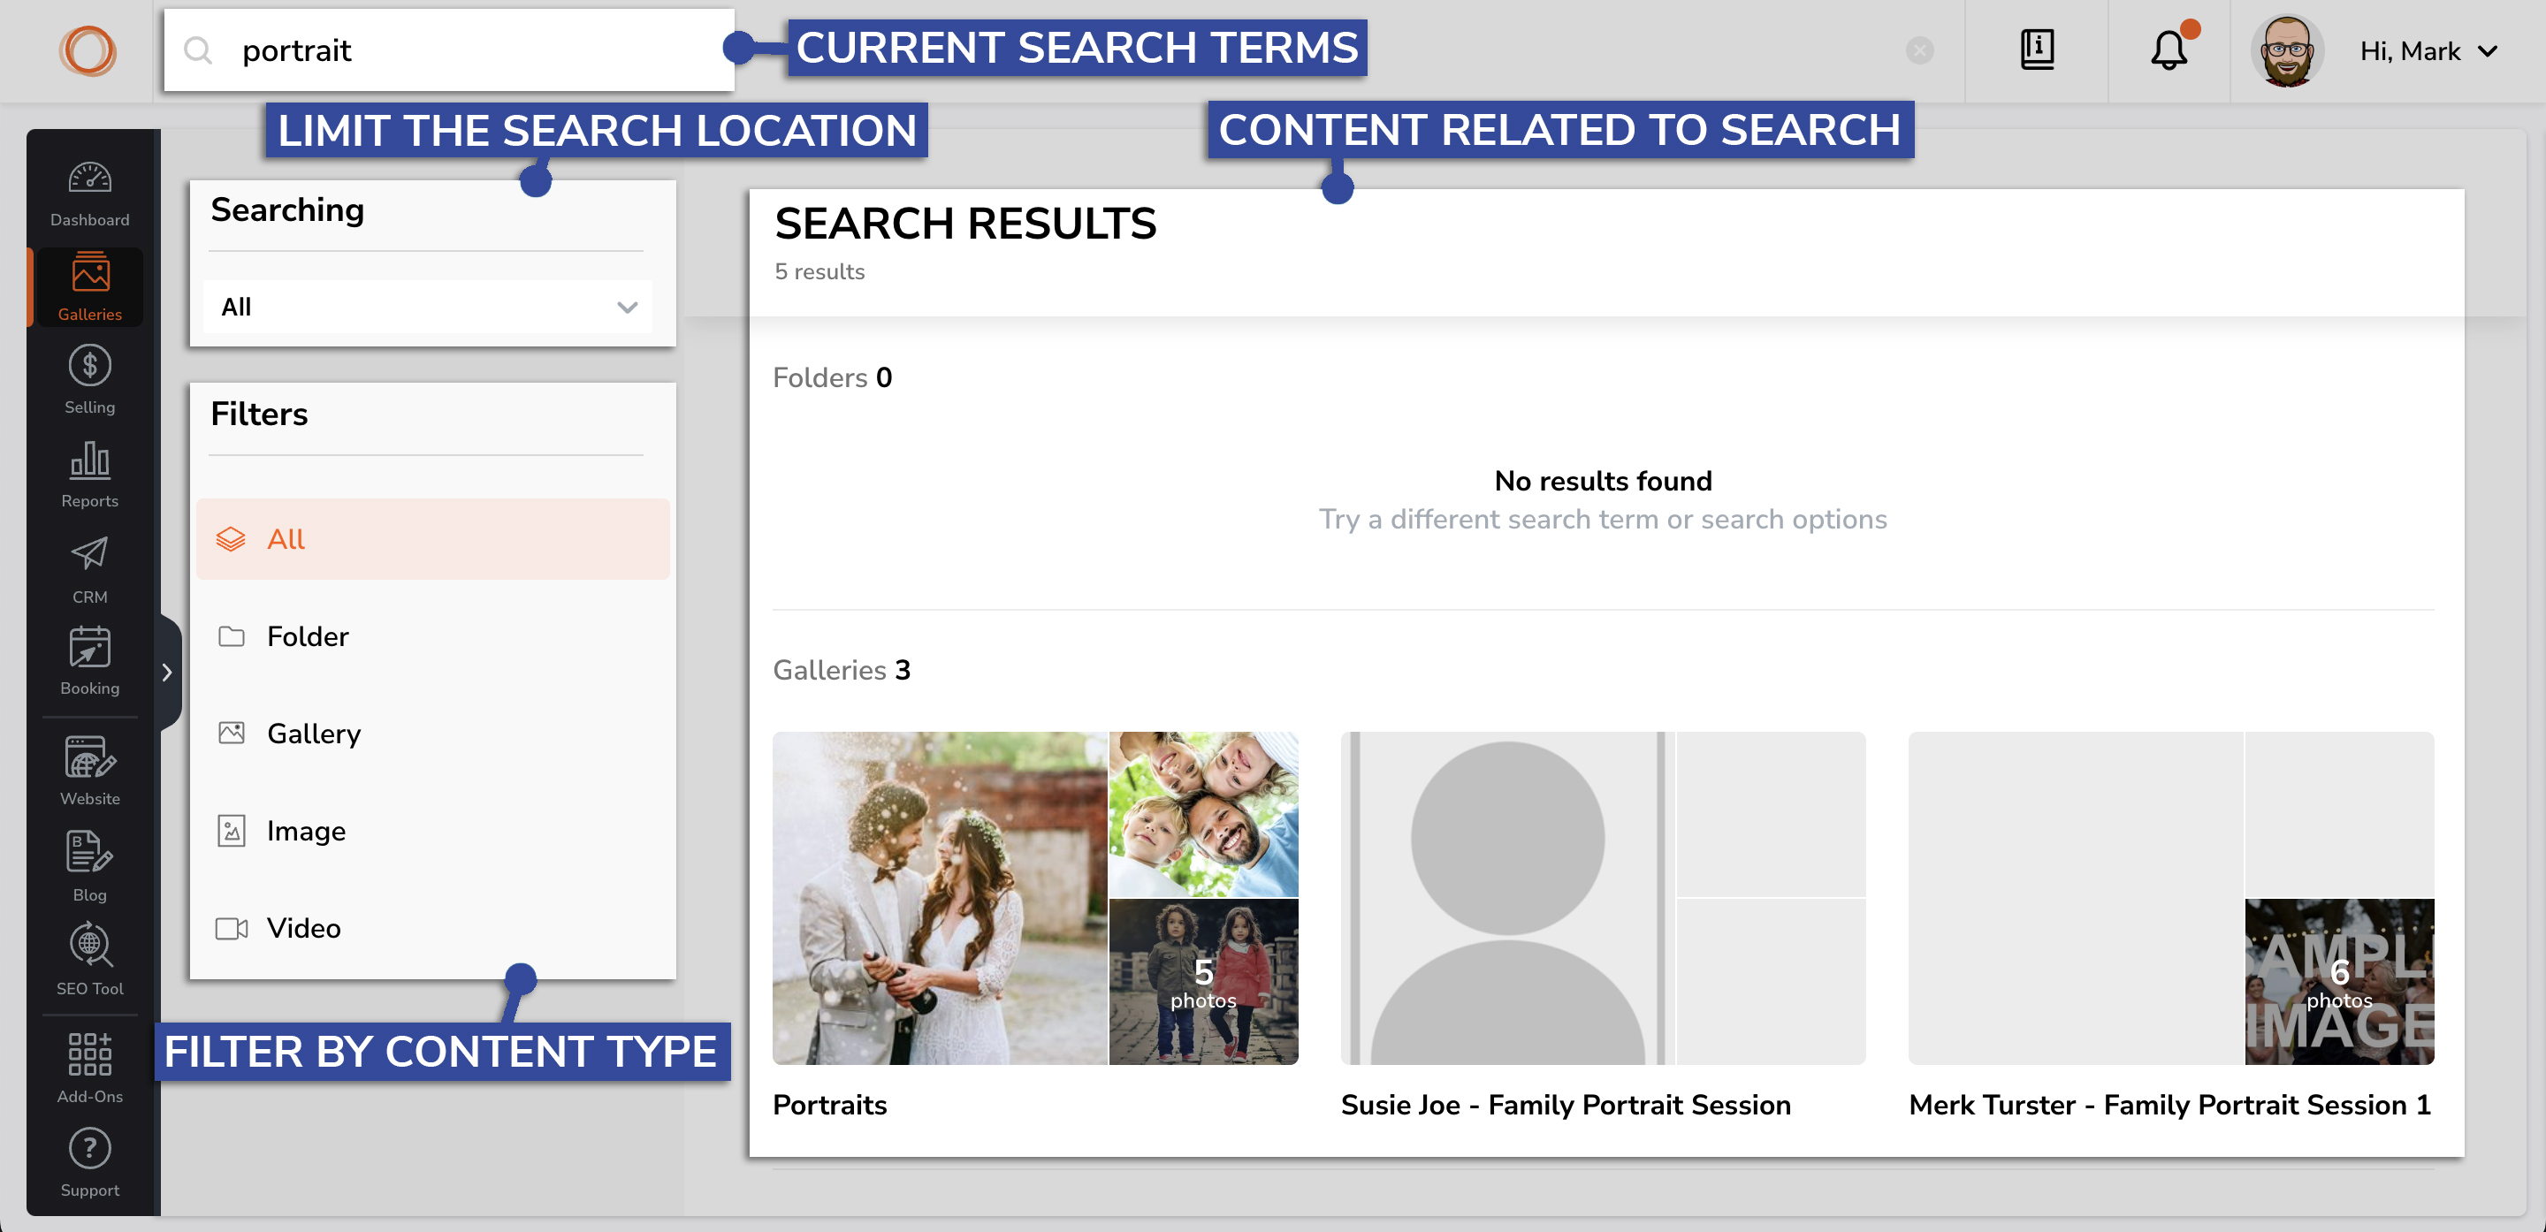Image resolution: width=2546 pixels, height=1232 pixels.
Task: Open the Portraits gallery thumbnail
Action: [x=1035, y=897]
